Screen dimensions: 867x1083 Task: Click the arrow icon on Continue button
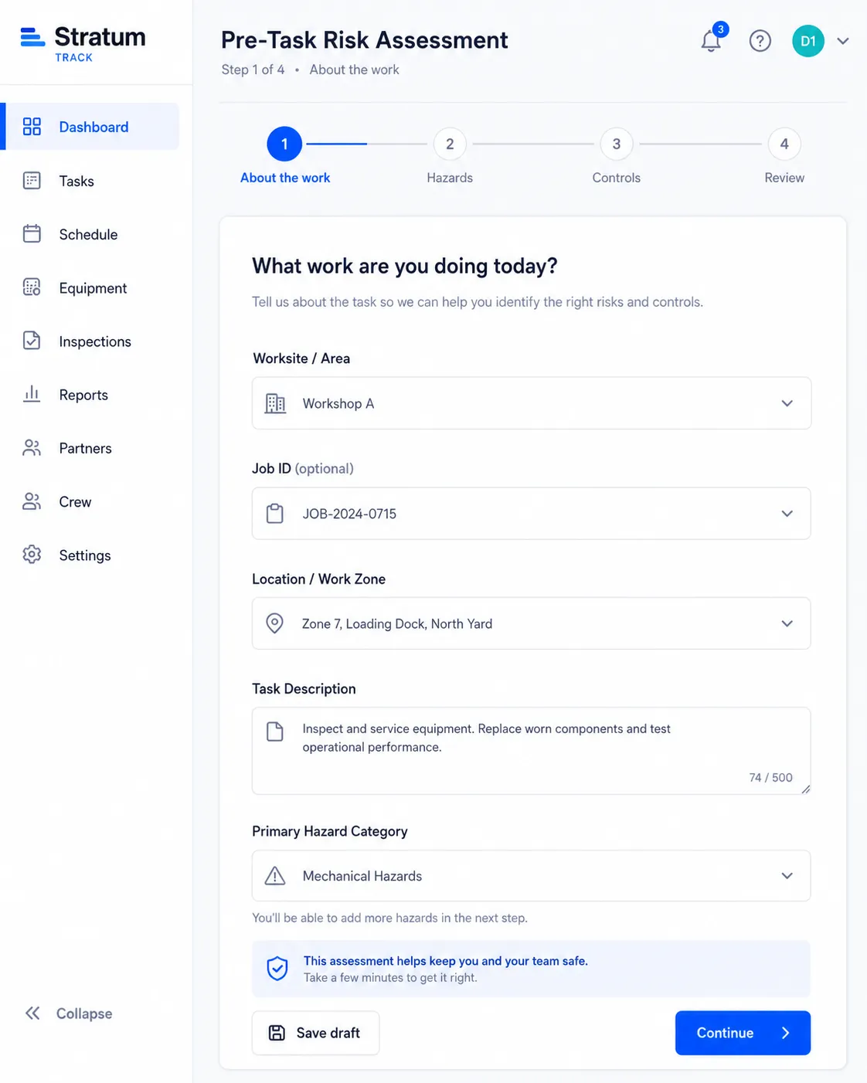click(786, 1033)
